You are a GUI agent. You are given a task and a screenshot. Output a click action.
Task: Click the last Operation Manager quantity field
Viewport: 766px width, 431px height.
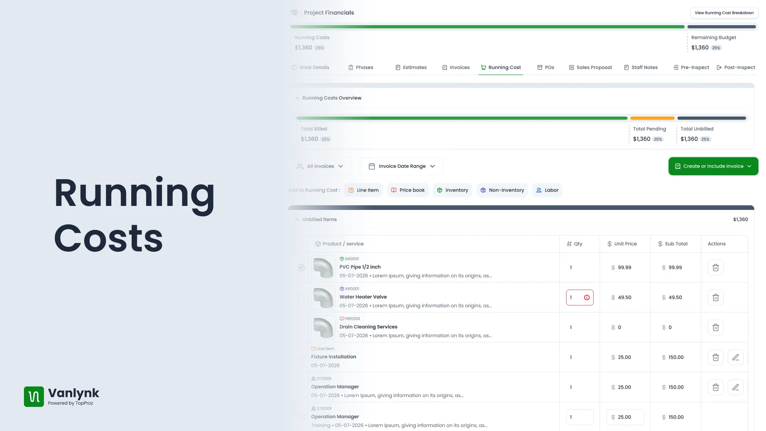tap(579, 417)
